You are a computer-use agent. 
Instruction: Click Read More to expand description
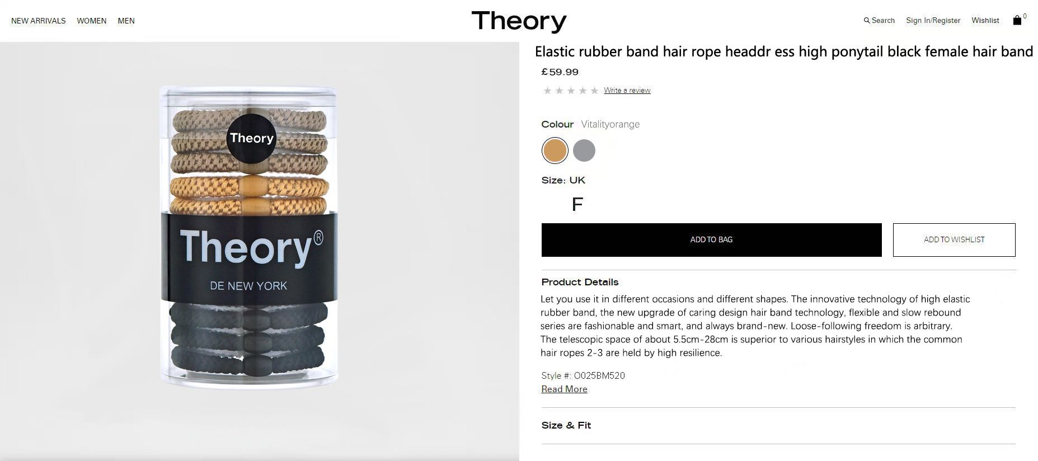point(564,389)
